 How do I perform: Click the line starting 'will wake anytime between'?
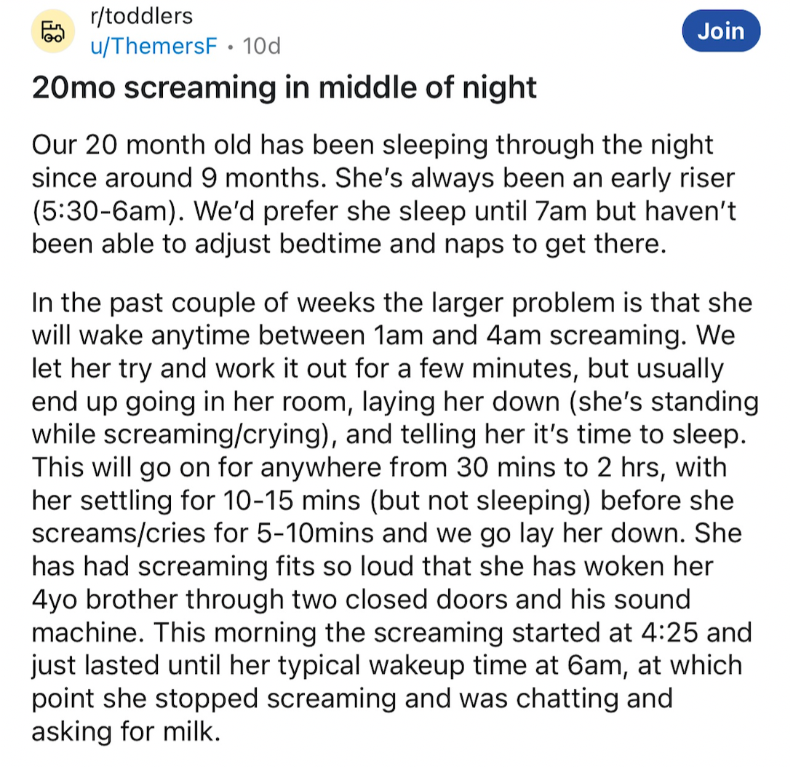click(383, 335)
